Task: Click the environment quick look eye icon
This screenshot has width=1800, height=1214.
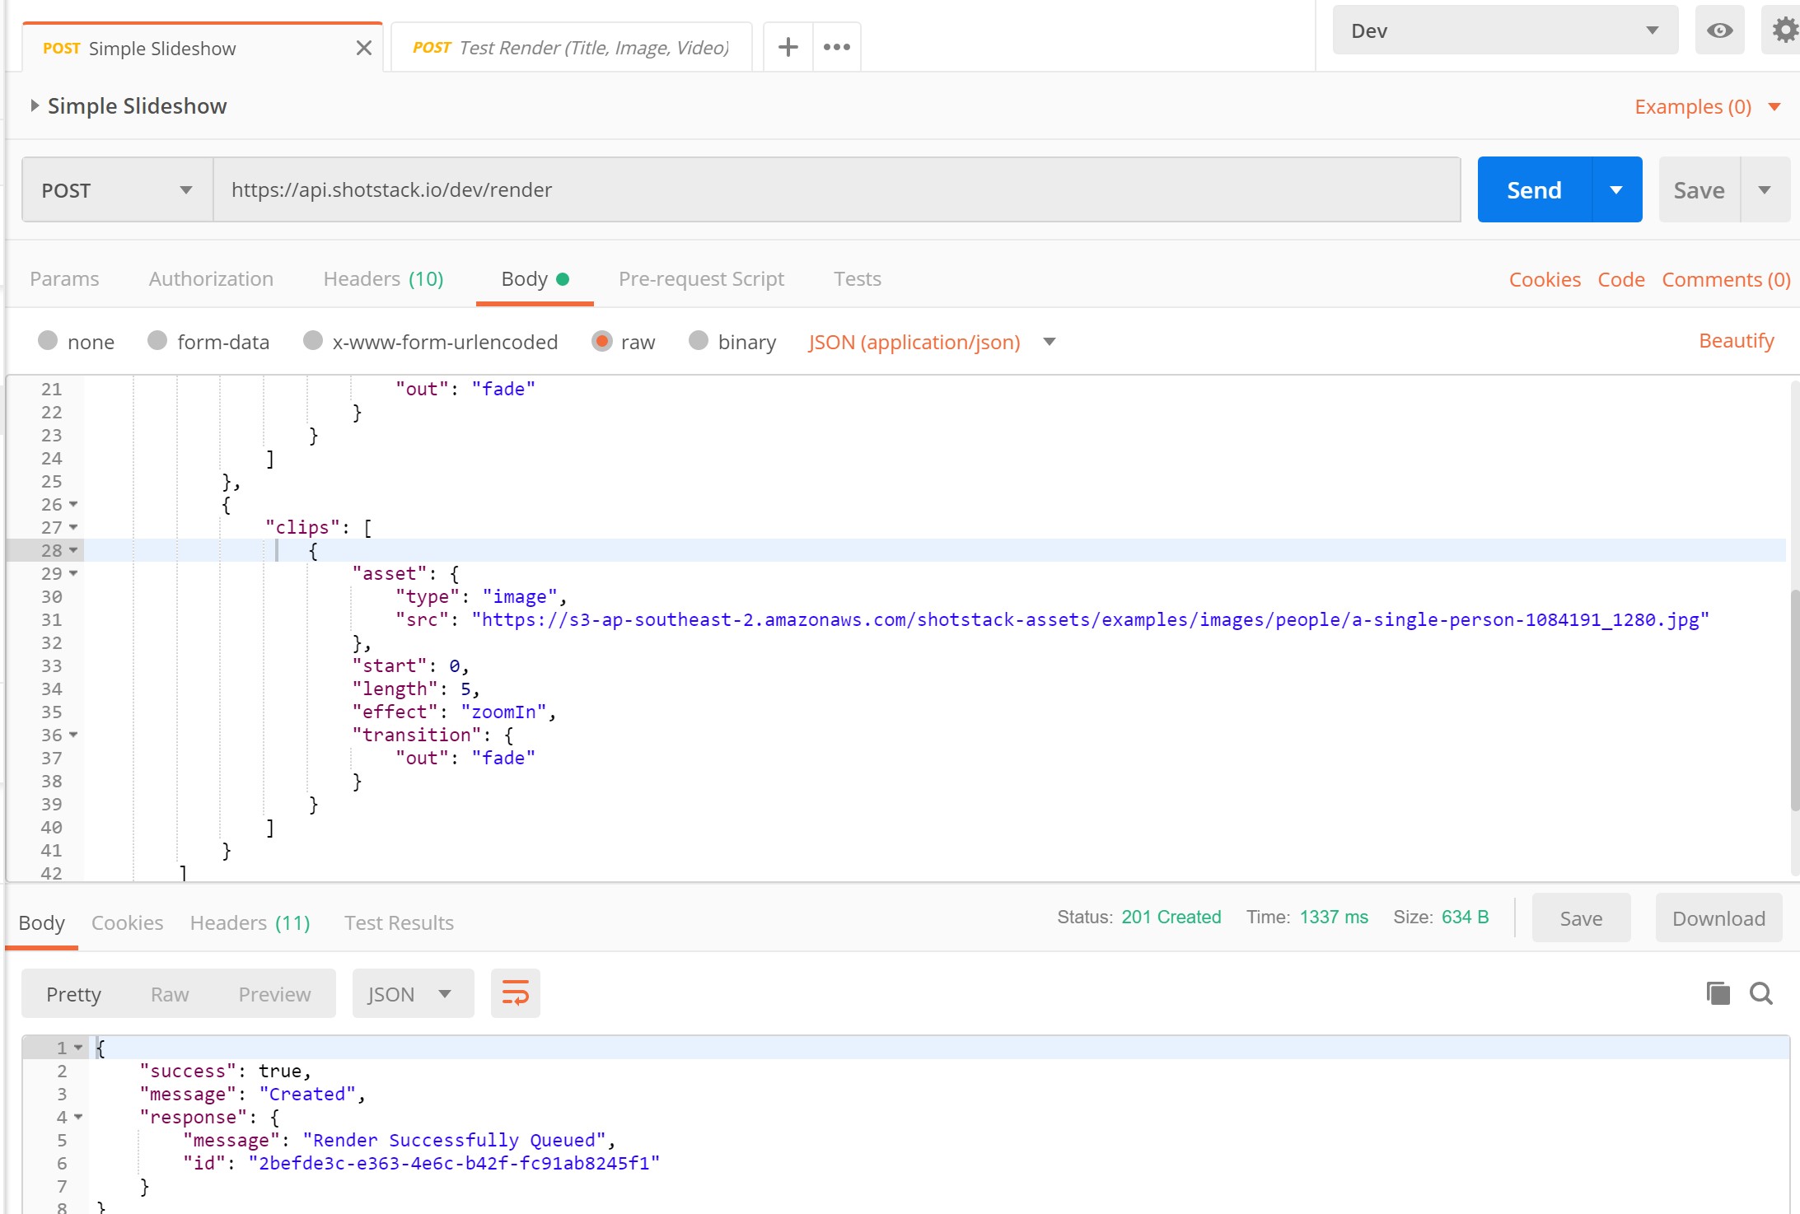Action: point(1719,30)
